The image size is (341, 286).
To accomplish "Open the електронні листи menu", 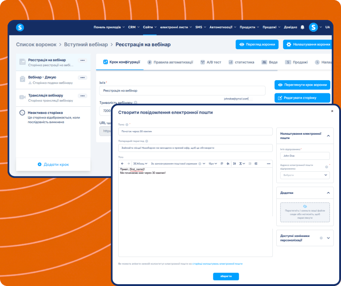I will (176, 27).
